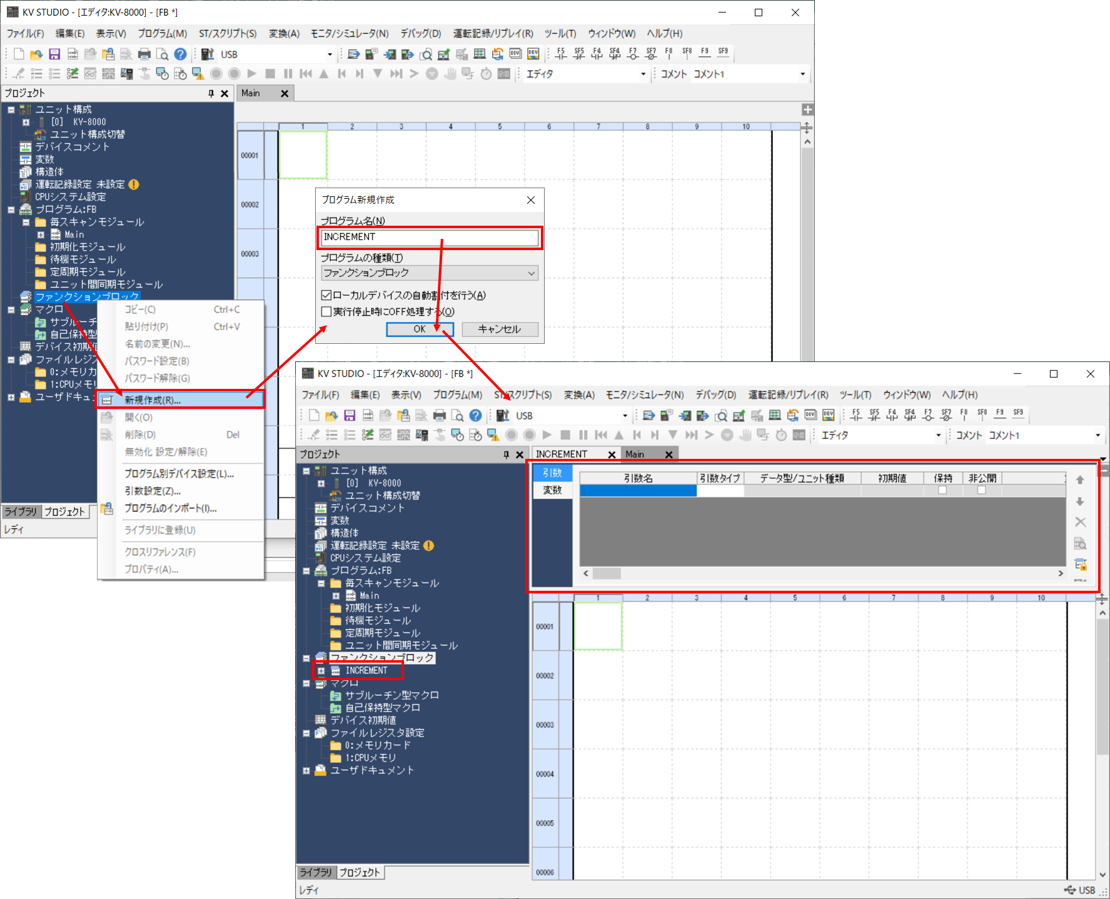Click the move-down arrow beside the argument table
1110x899 pixels.
(1080, 501)
